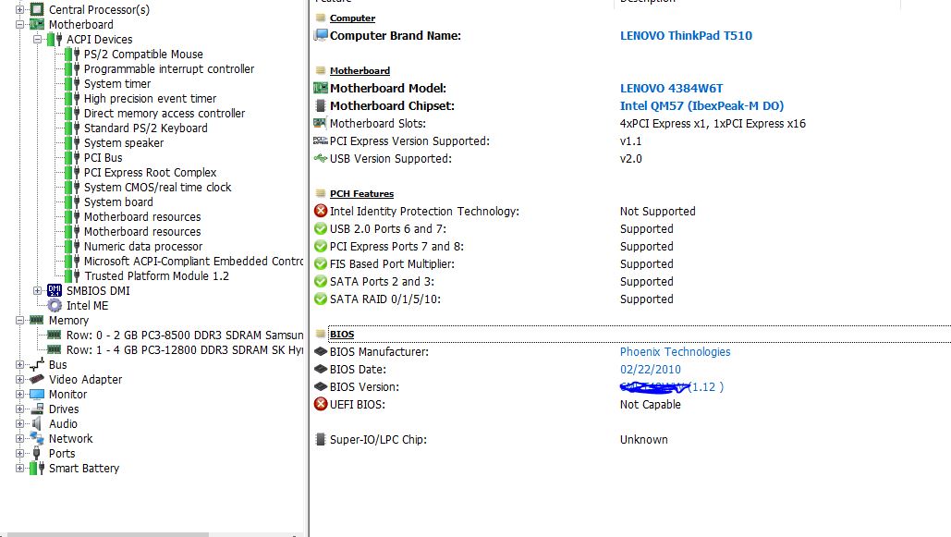This screenshot has width=951, height=537.
Task: Open Phoenix Technologies link
Action: 675,352
